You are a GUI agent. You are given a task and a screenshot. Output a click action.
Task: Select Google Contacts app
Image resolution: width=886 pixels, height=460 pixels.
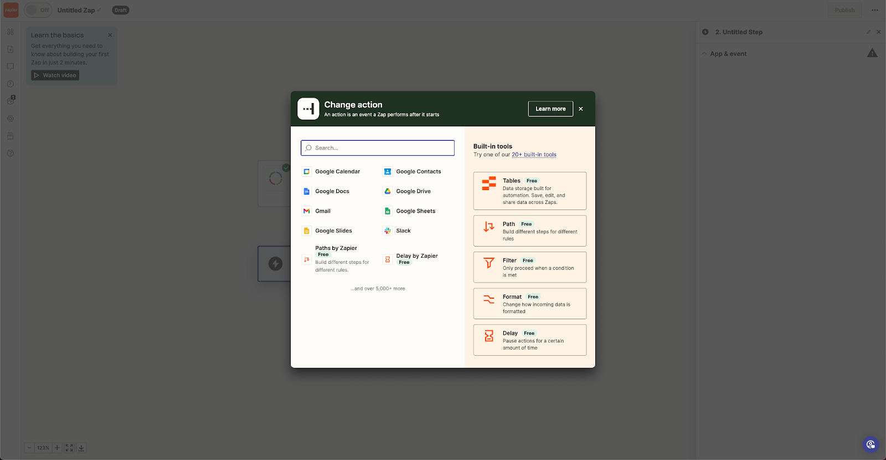[412, 172]
